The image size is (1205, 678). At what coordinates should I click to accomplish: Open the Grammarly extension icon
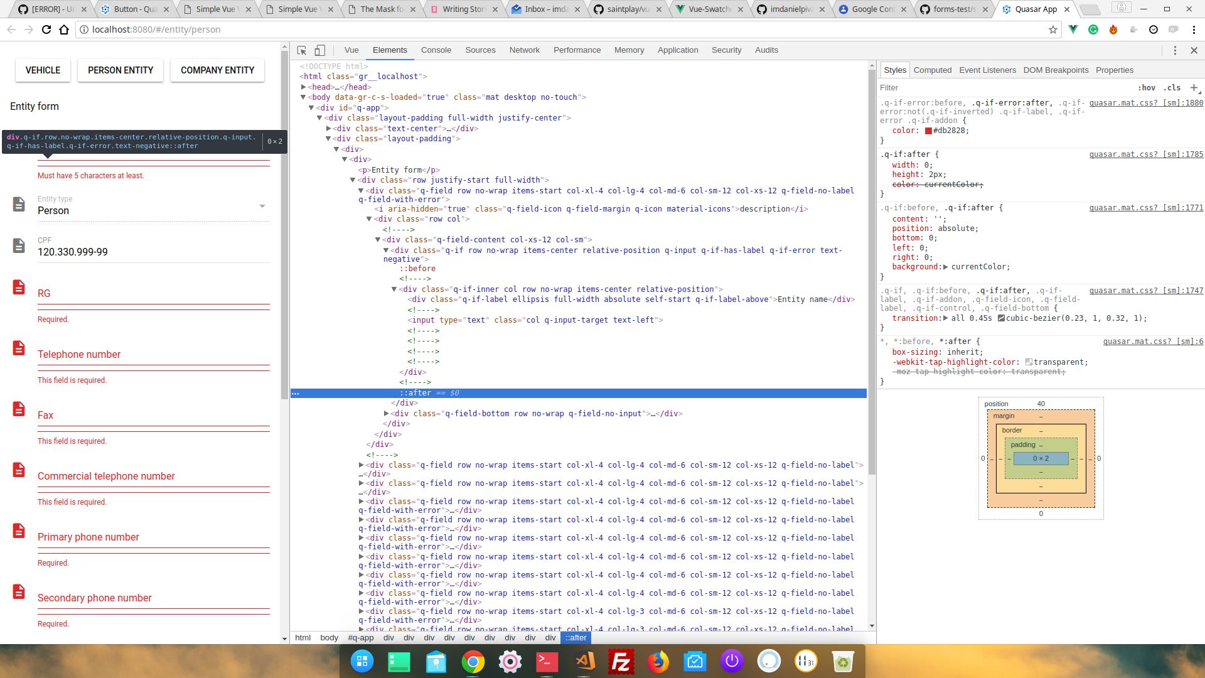point(1094,30)
